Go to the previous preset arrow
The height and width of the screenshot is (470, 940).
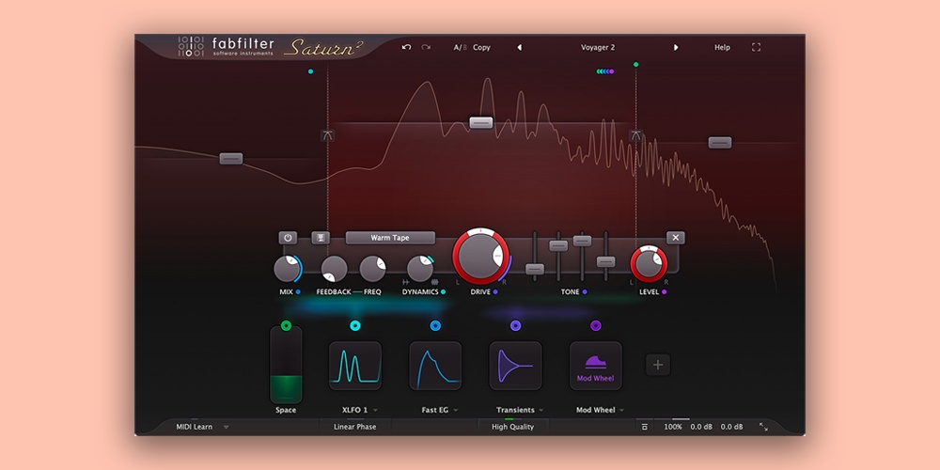pyautogui.click(x=519, y=47)
